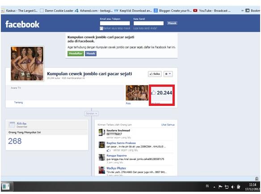The height and width of the screenshot is (194, 261).
Task: Click the Blogger bookmark icon
Action: coord(156,11)
